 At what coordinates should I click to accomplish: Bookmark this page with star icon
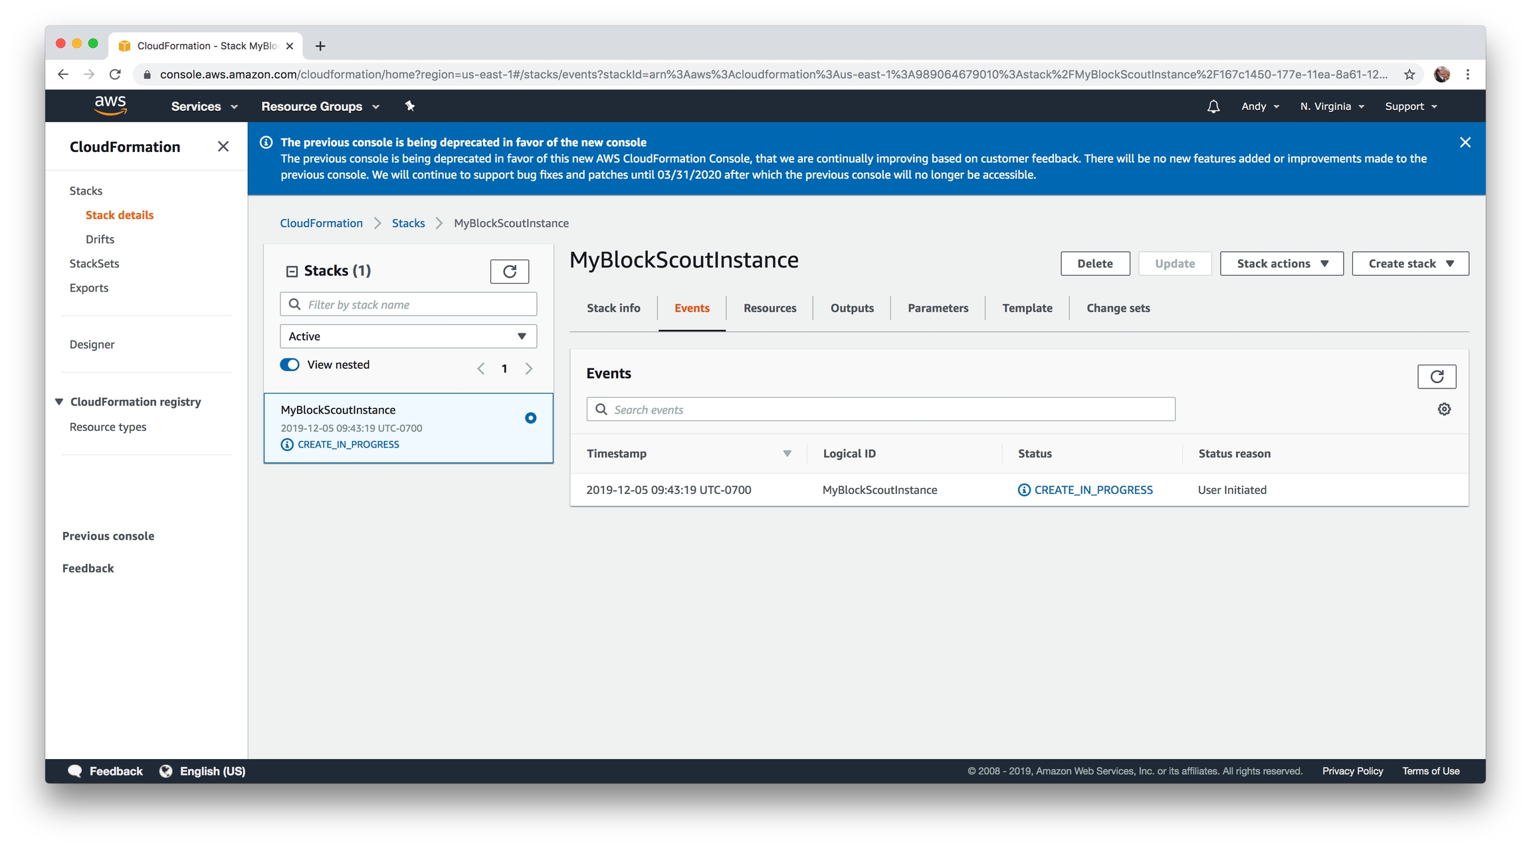pos(1409,74)
